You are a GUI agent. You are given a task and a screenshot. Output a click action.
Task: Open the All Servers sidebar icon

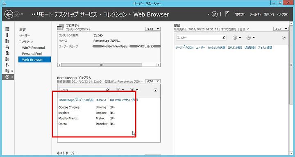coord(7,41)
